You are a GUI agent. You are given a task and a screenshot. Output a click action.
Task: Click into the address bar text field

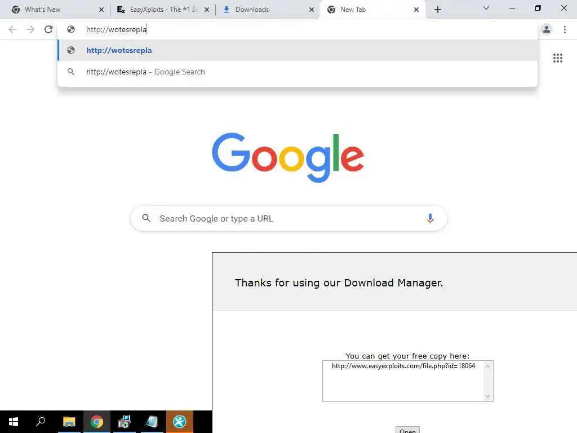tap(298, 29)
